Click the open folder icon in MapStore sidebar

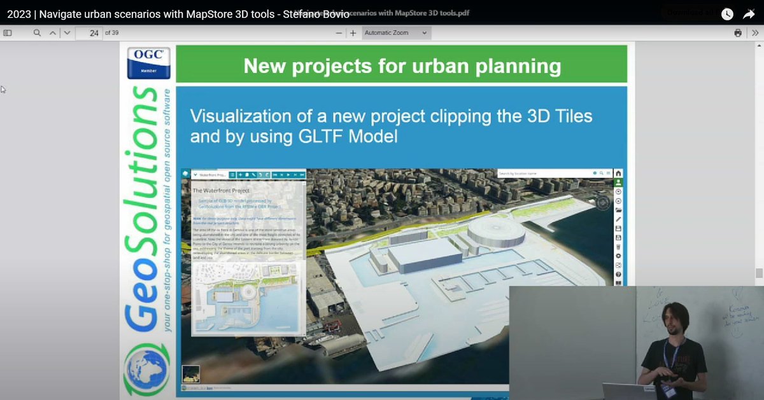[618, 210]
